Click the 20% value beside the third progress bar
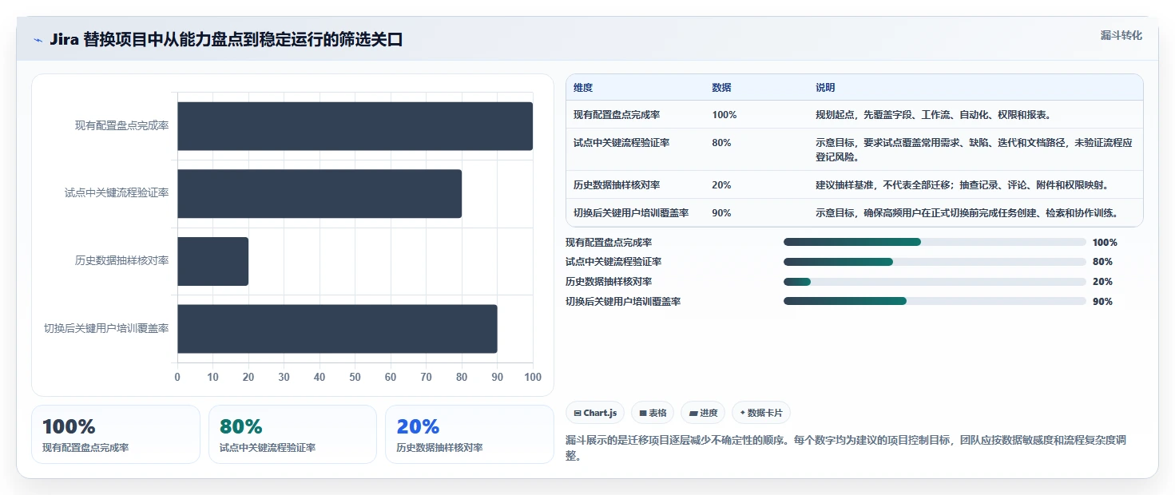The image size is (1175, 495). point(1102,282)
